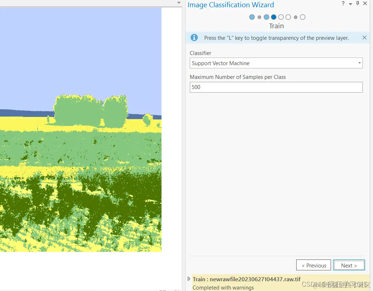Toggle auto-hide pin on wizard pane
Viewport: 373px width, 291px height.
pyautogui.click(x=357, y=3)
